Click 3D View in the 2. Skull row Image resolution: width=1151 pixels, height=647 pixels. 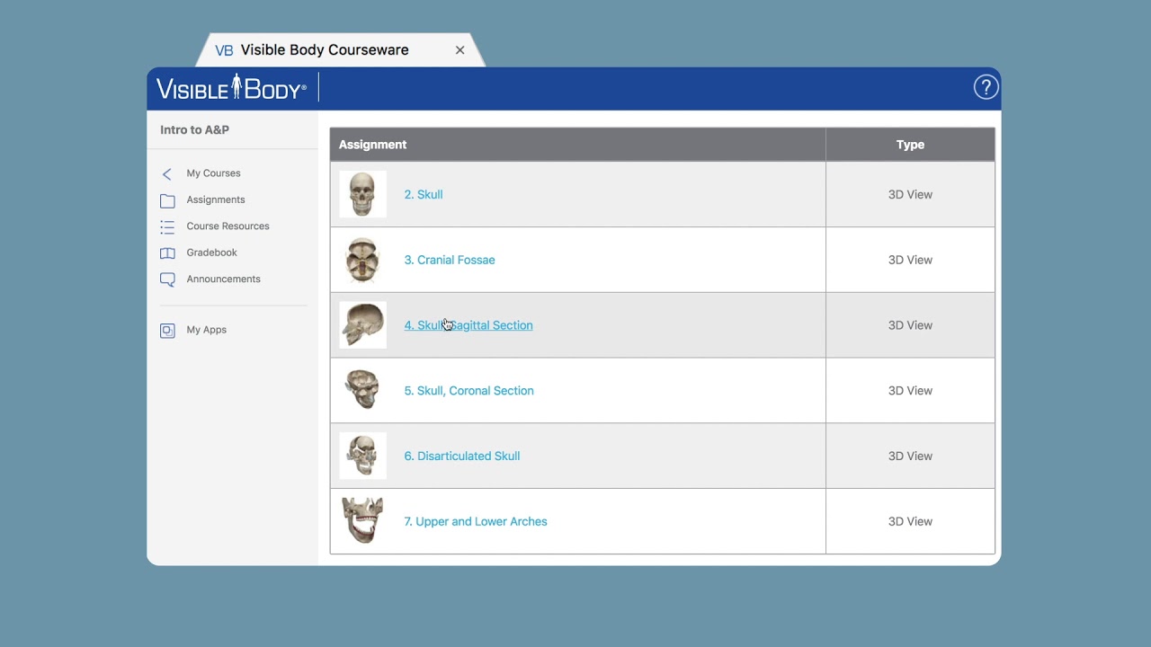click(910, 194)
